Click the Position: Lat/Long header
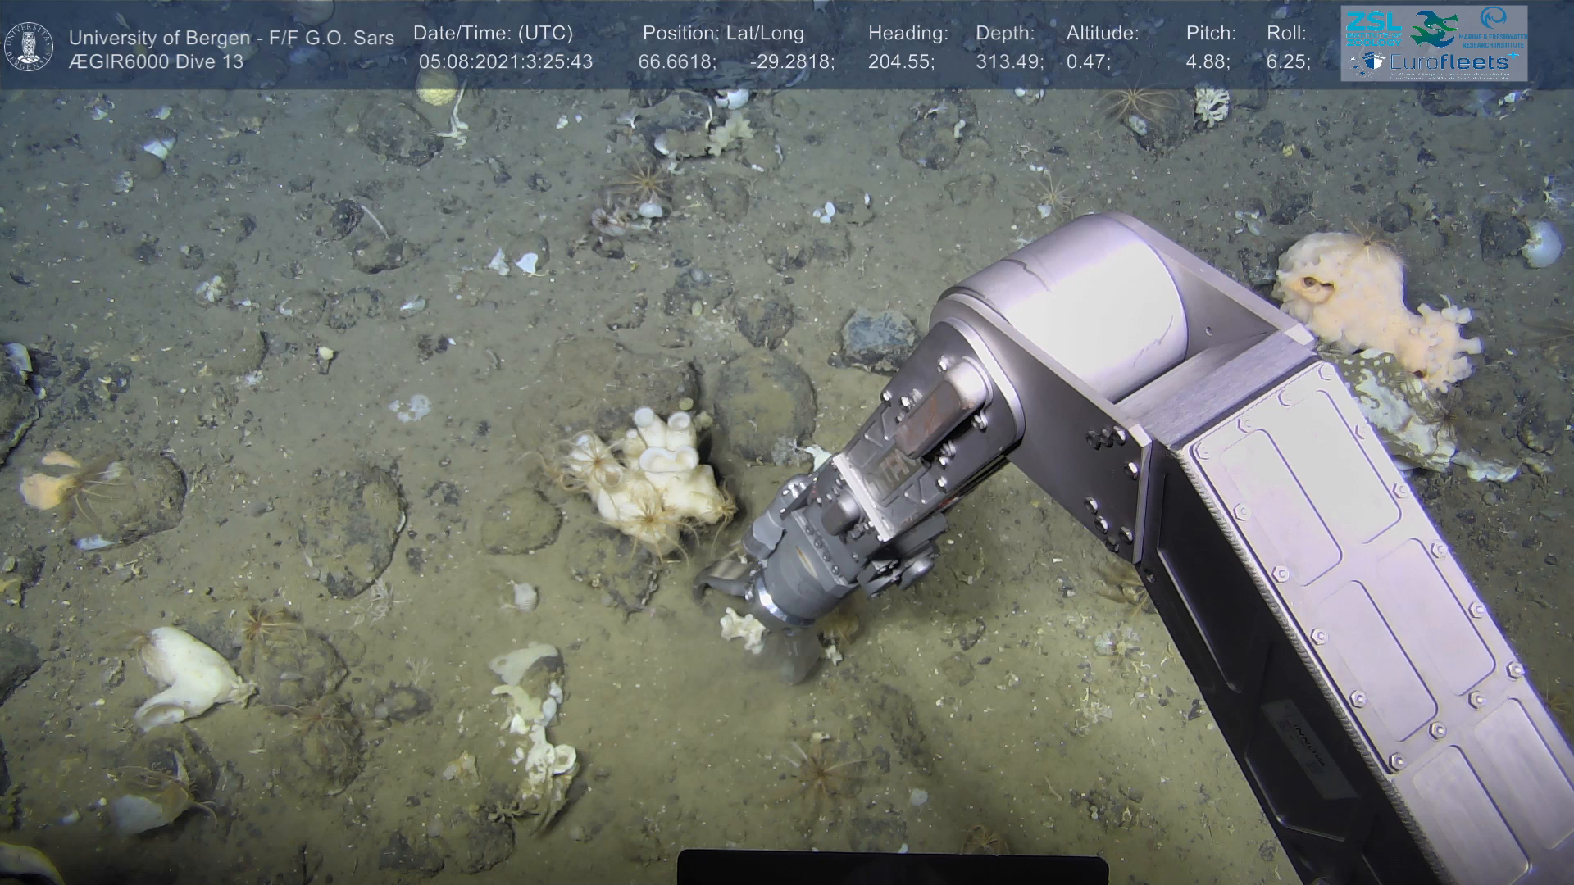1574x885 pixels. tap(723, 34)
